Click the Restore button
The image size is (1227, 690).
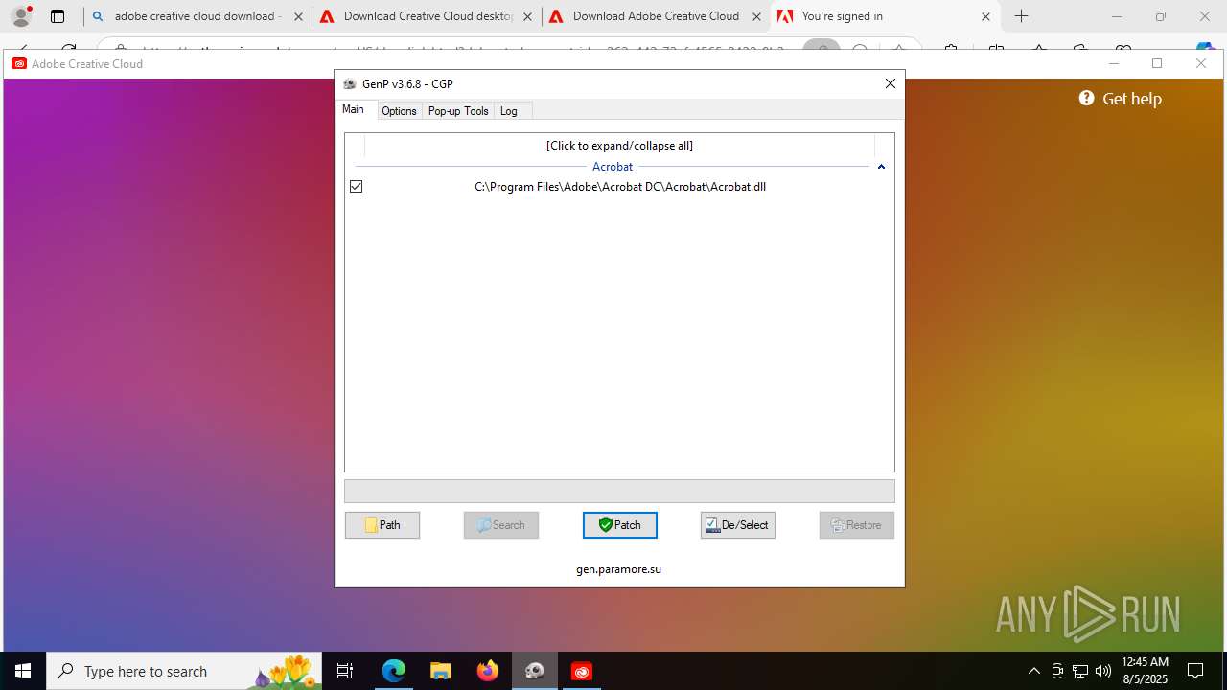click(x=857, y=525)
